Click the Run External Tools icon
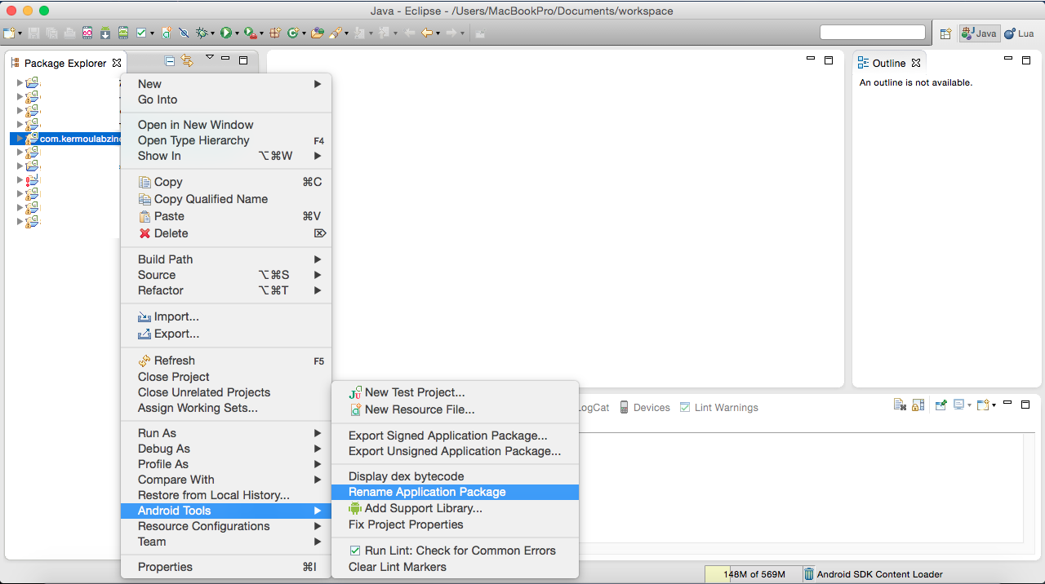 pyautogui.click(x=250, y=33)
